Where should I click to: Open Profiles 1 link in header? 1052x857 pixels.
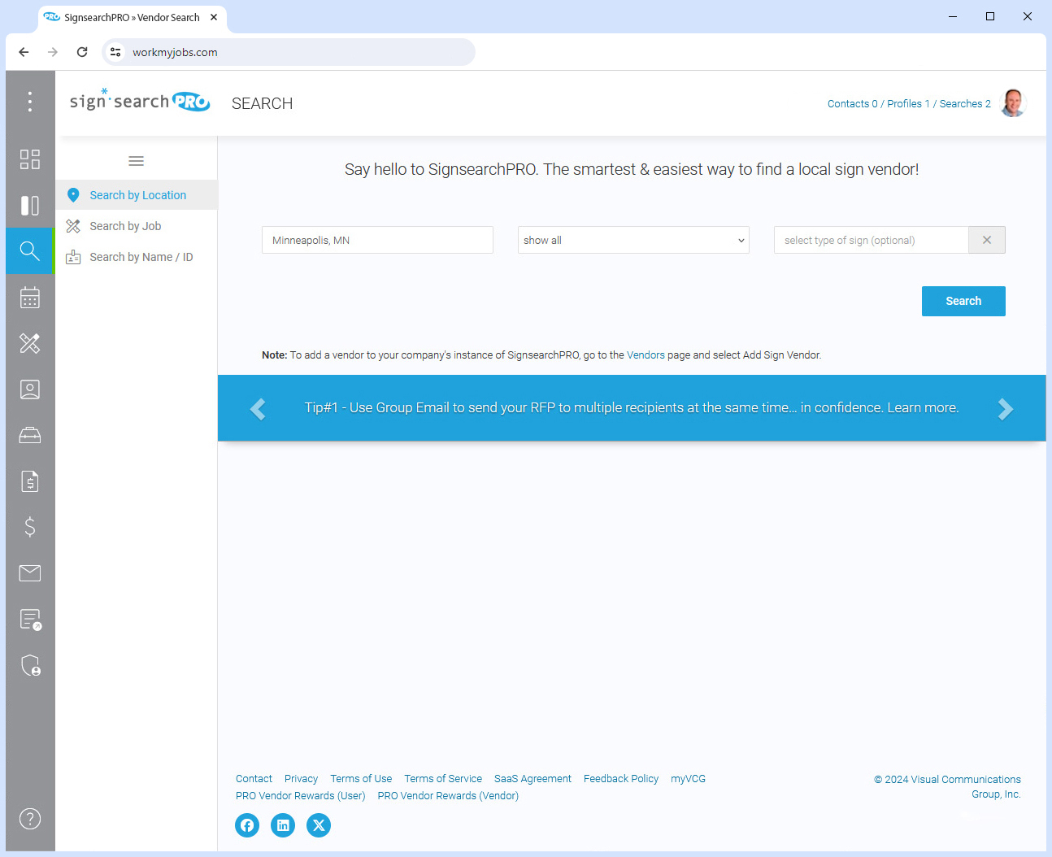908,104
